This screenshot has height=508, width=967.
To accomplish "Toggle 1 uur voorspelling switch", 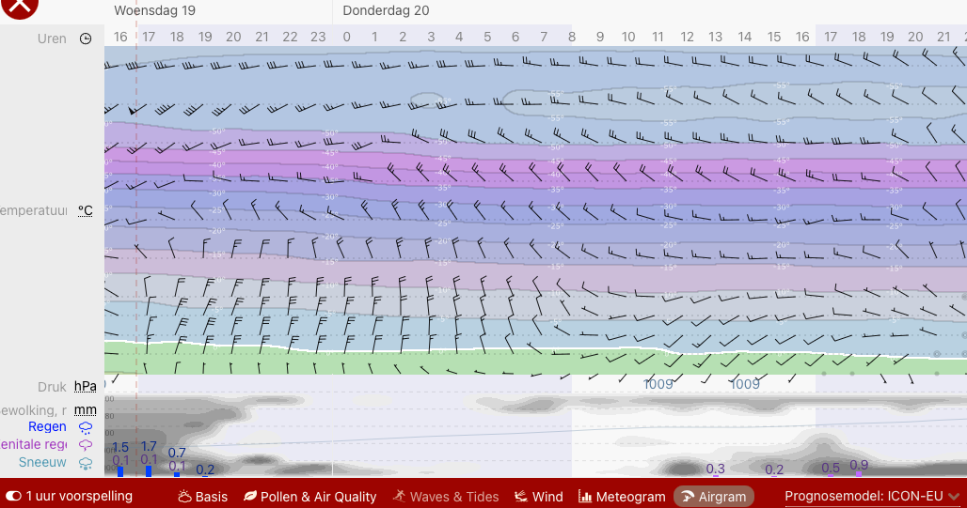I will (x=13, y=497).
